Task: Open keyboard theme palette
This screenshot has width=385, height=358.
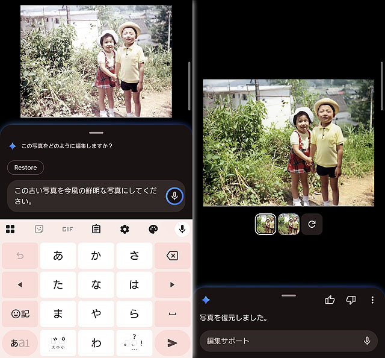Action: click(153, 229)
